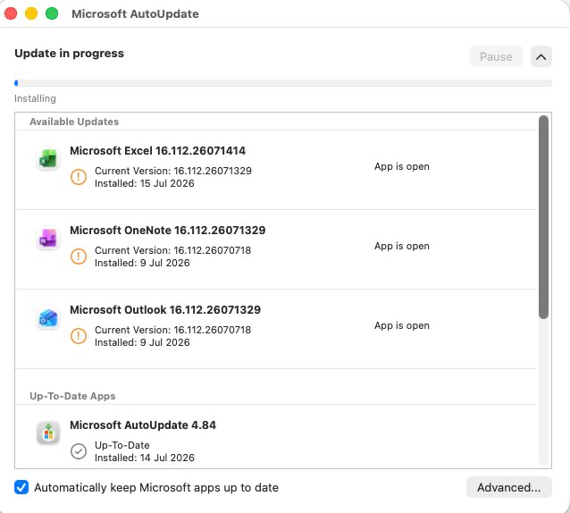Select the Microsoft Outlook 16.112.26071329 title

[165, 310]
